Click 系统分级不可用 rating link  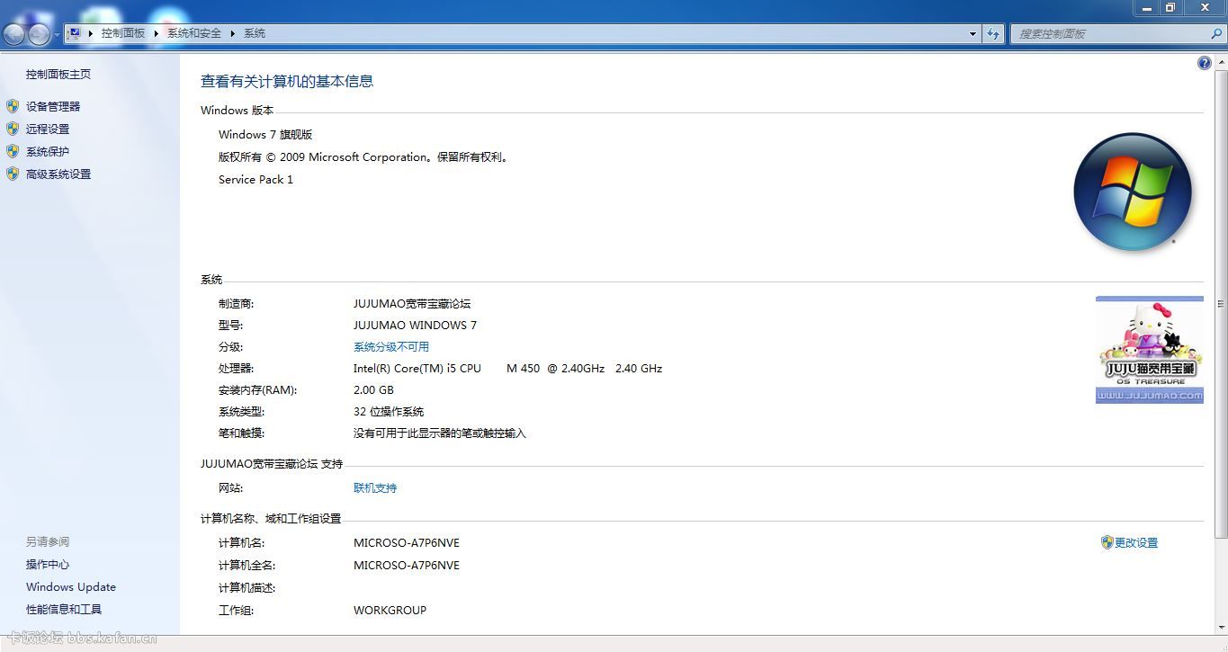pyautogui.click(x=391, y=347)
